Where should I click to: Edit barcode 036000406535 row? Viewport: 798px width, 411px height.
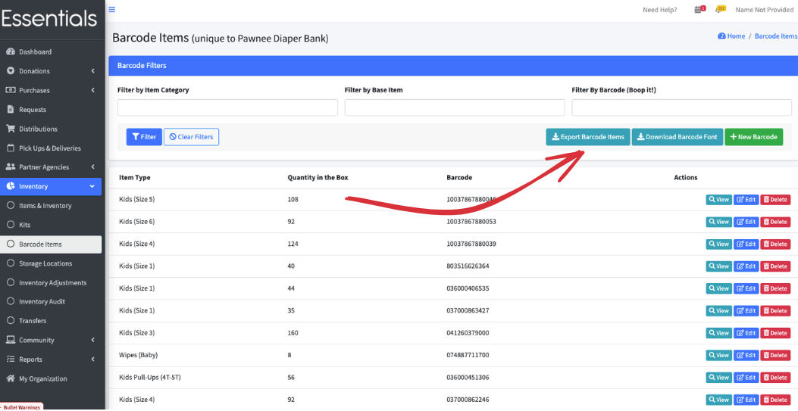click(746, 288)
